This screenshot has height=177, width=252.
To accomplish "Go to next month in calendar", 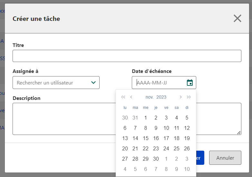I will [180, 97].
